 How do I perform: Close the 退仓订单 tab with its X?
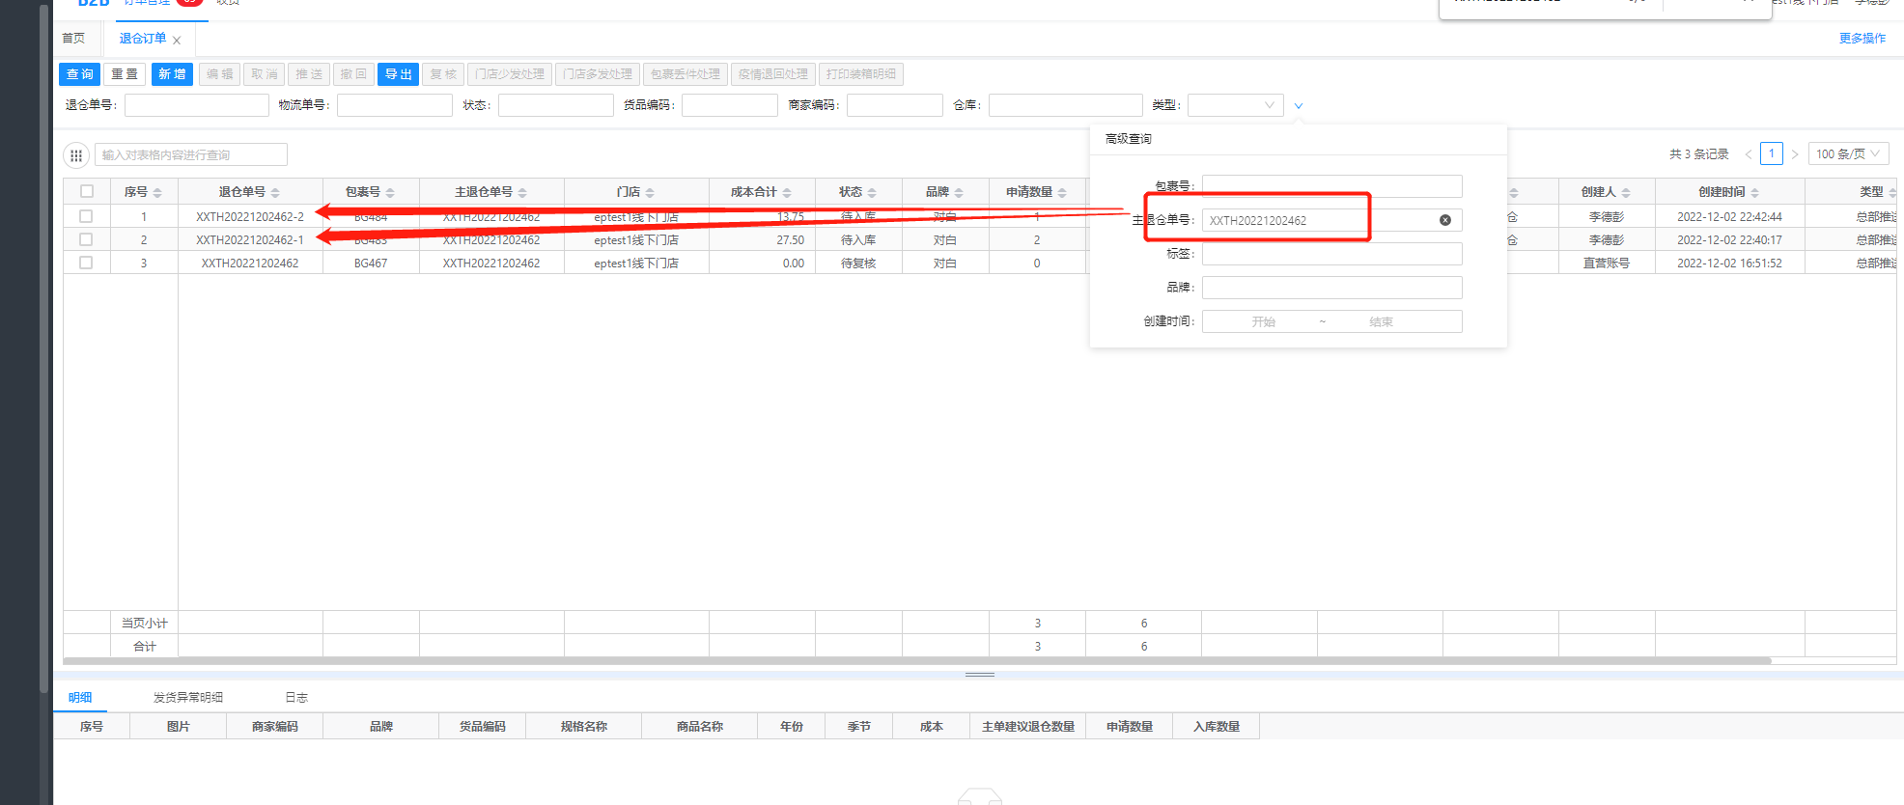coord(177,41)
